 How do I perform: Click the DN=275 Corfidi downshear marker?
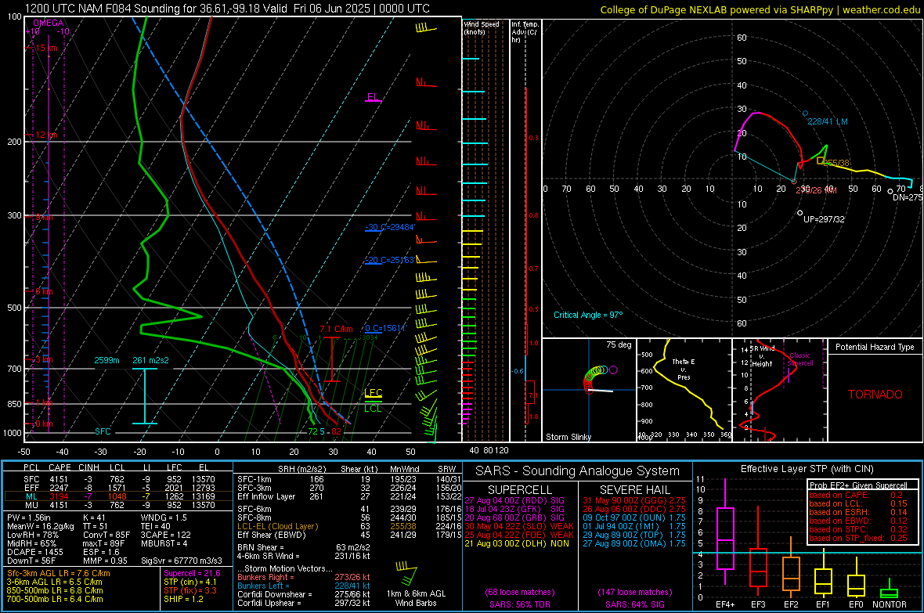tap(890, 191)
